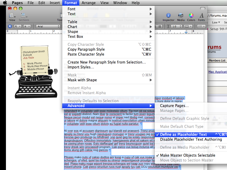Toggle Make Master Objects Selectable

pos(191,155)
